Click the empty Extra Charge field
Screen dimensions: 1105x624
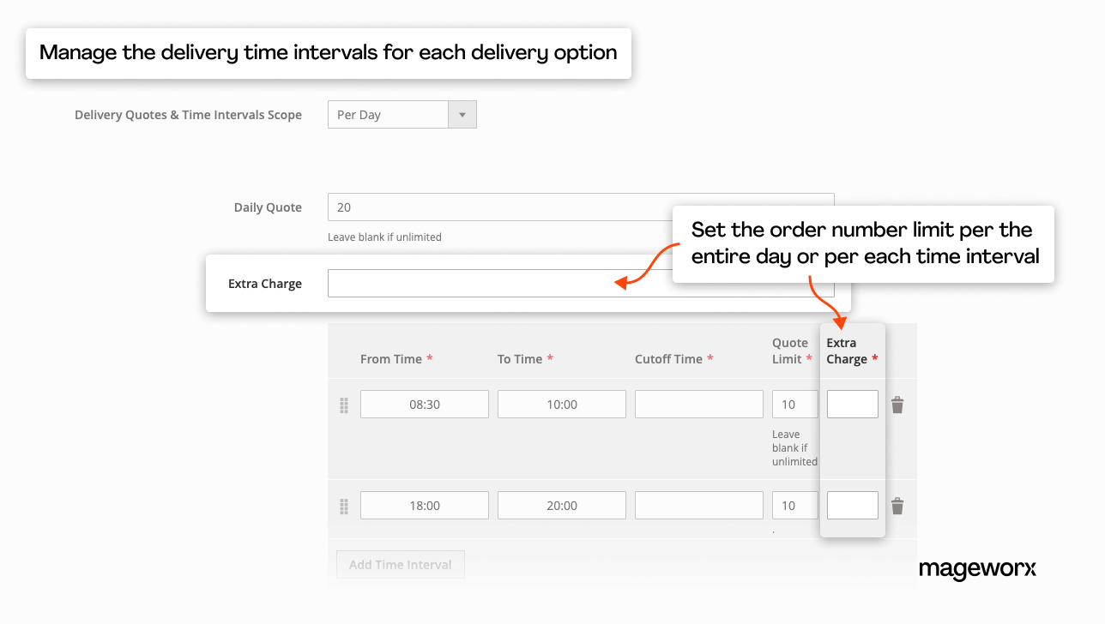[x=515, y=283]
